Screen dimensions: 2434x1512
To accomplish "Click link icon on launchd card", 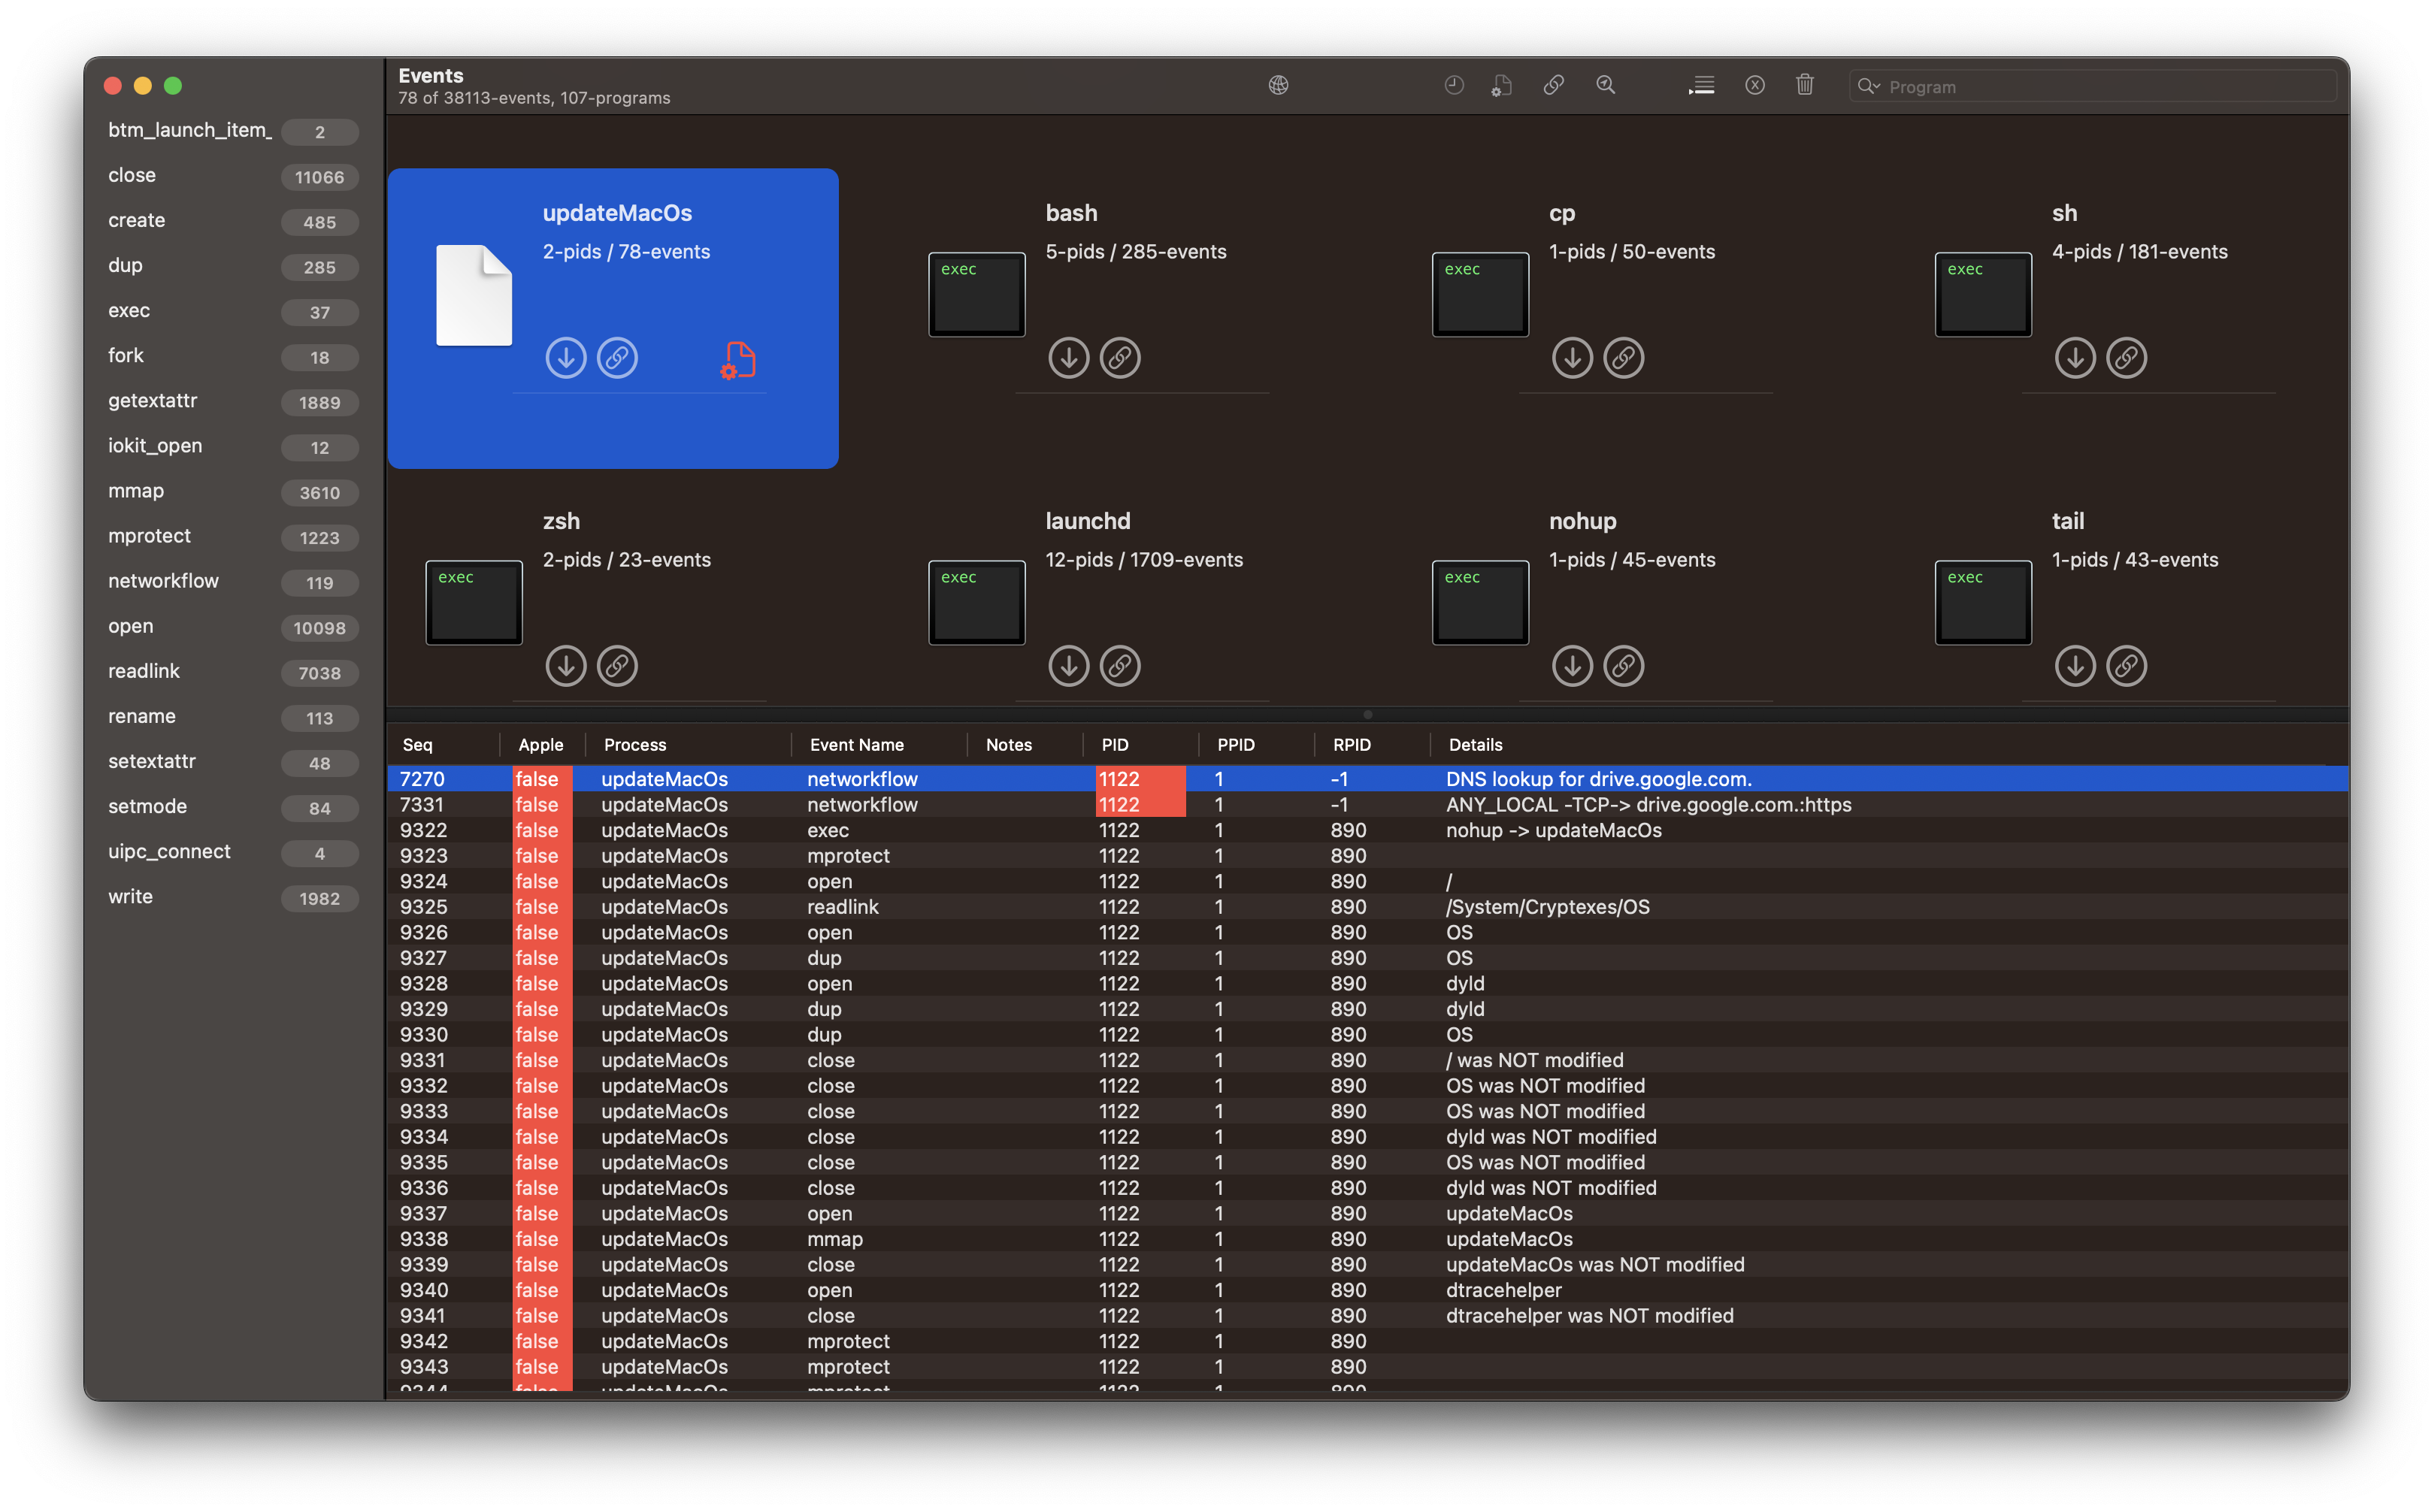I will [x=1120, y=666].
